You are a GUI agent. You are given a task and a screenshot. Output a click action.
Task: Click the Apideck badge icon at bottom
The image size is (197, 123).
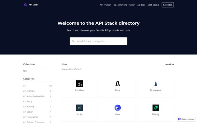tap(179, 119)
